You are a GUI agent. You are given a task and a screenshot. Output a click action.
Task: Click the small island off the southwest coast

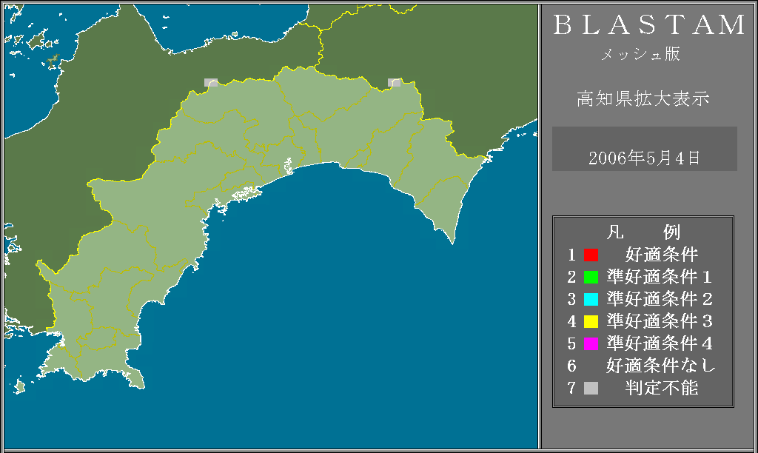point(19,386)
